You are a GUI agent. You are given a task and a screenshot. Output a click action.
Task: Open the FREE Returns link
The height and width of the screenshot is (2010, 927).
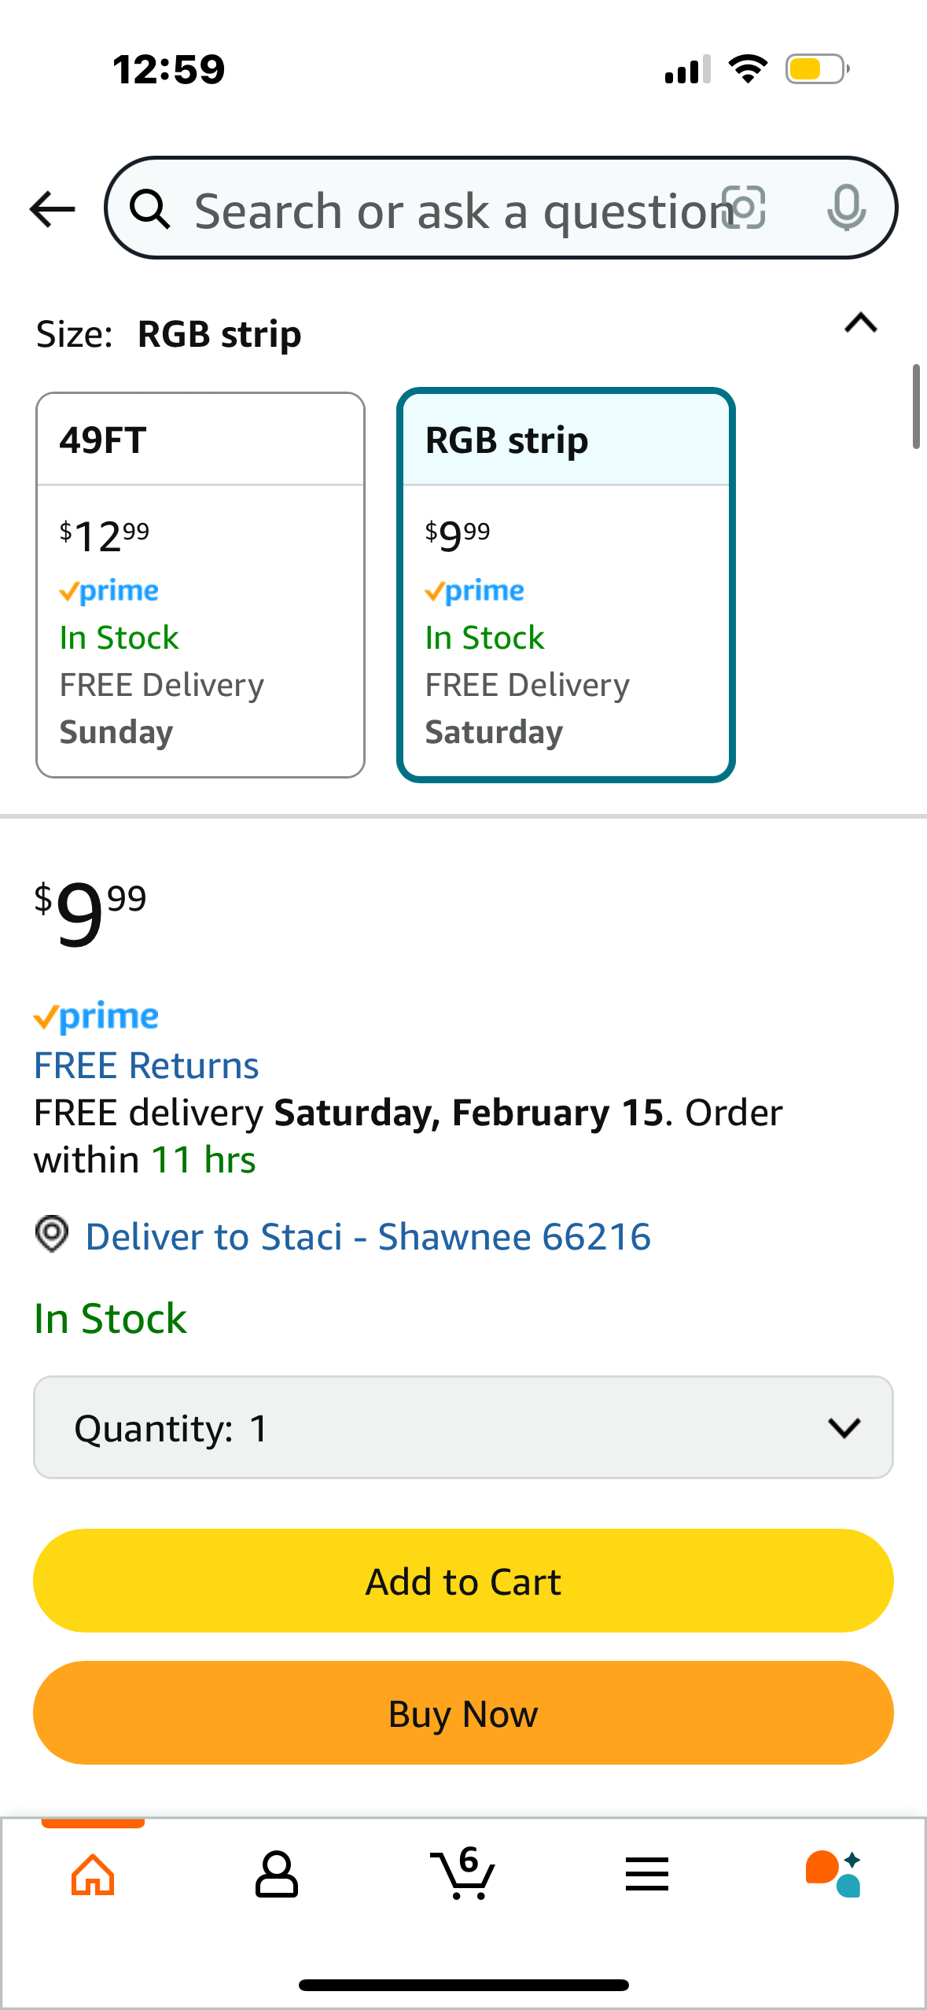(146, 1066)
